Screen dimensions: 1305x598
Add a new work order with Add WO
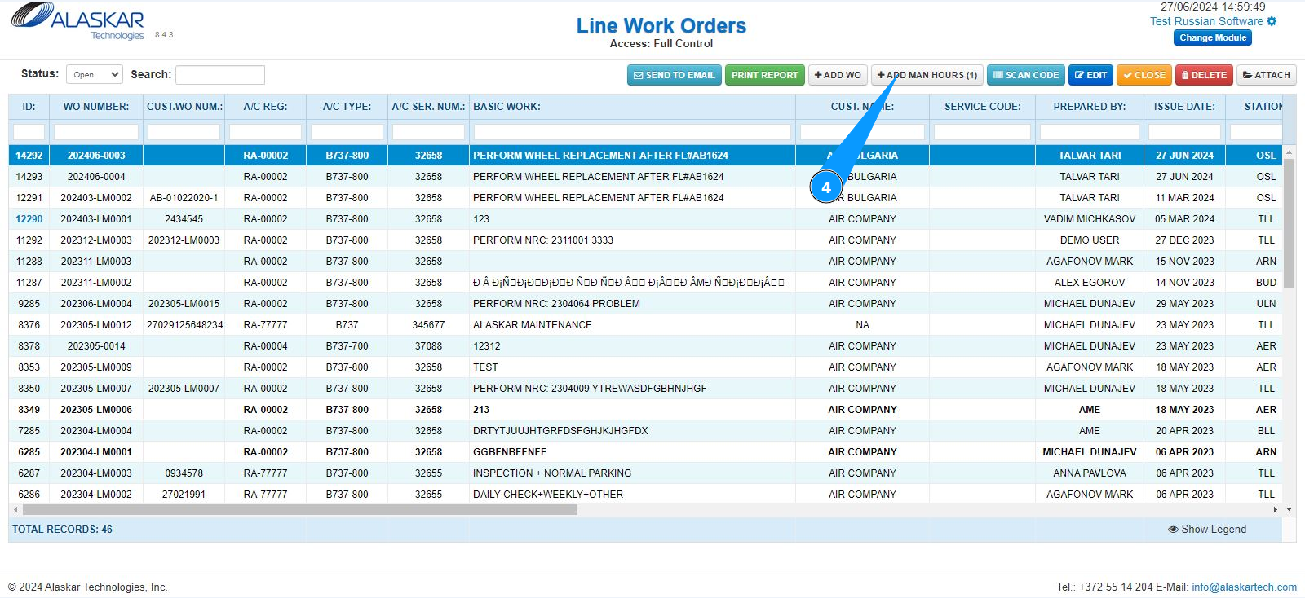tap(838, 75)
